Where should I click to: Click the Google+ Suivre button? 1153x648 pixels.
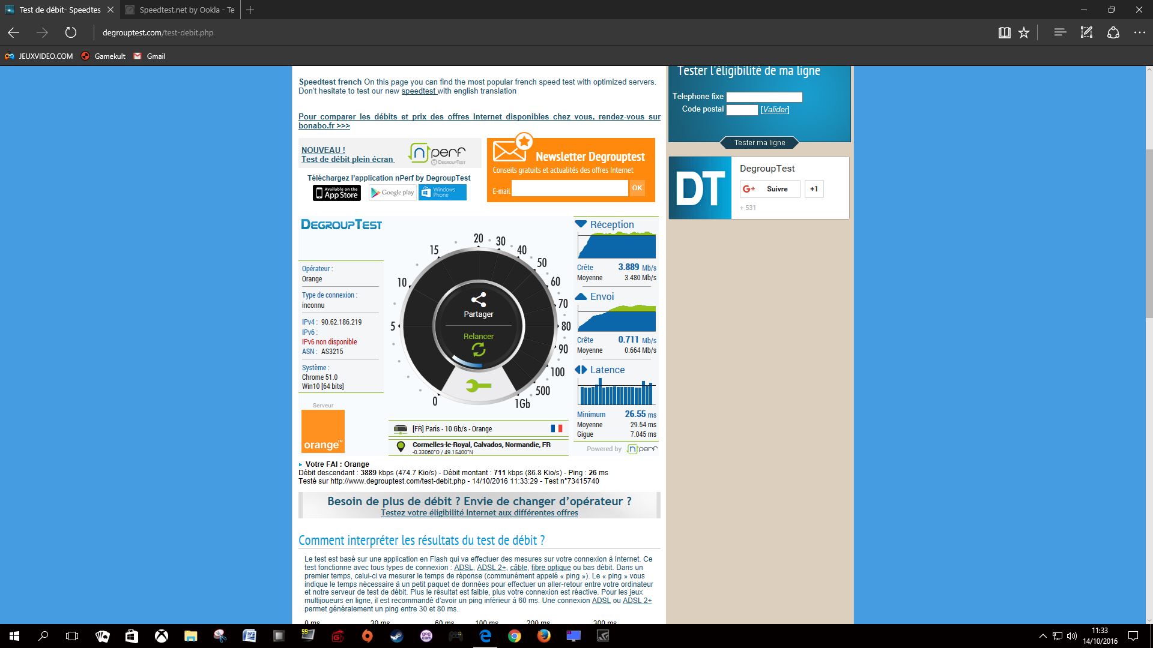(769, 189)
